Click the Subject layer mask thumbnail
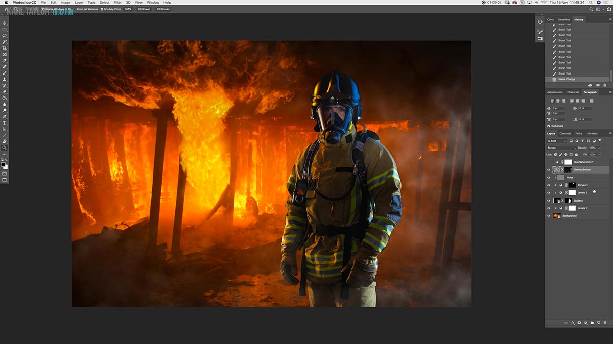This screenshot has width=613, height=344. [x=569, y=200]
